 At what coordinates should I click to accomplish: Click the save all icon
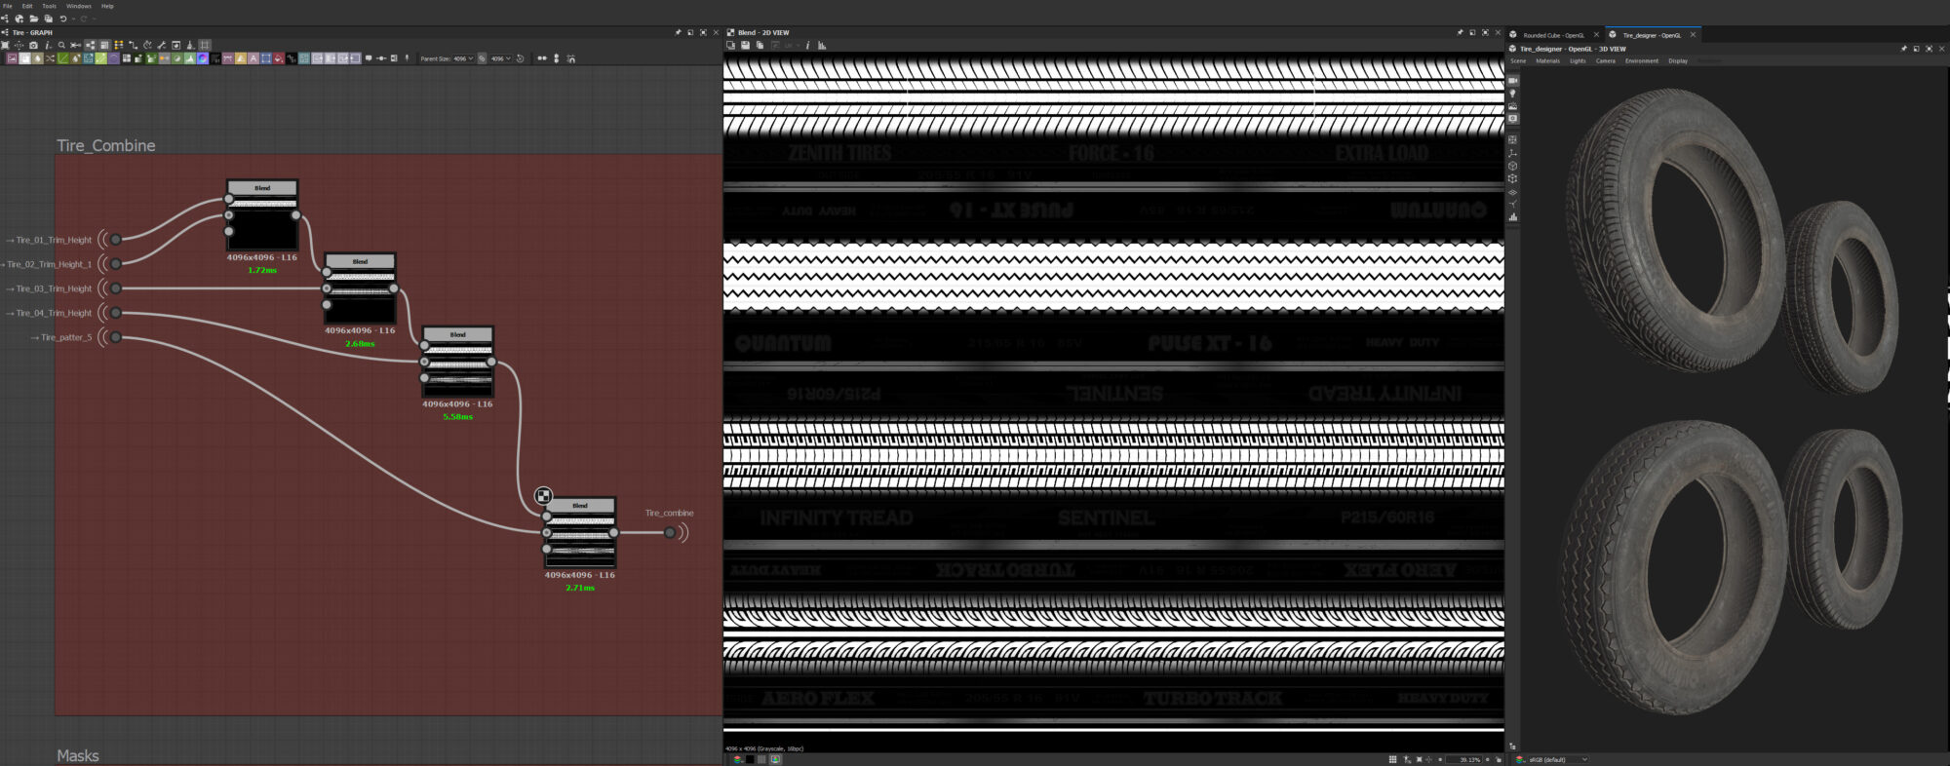coord(49,19)
